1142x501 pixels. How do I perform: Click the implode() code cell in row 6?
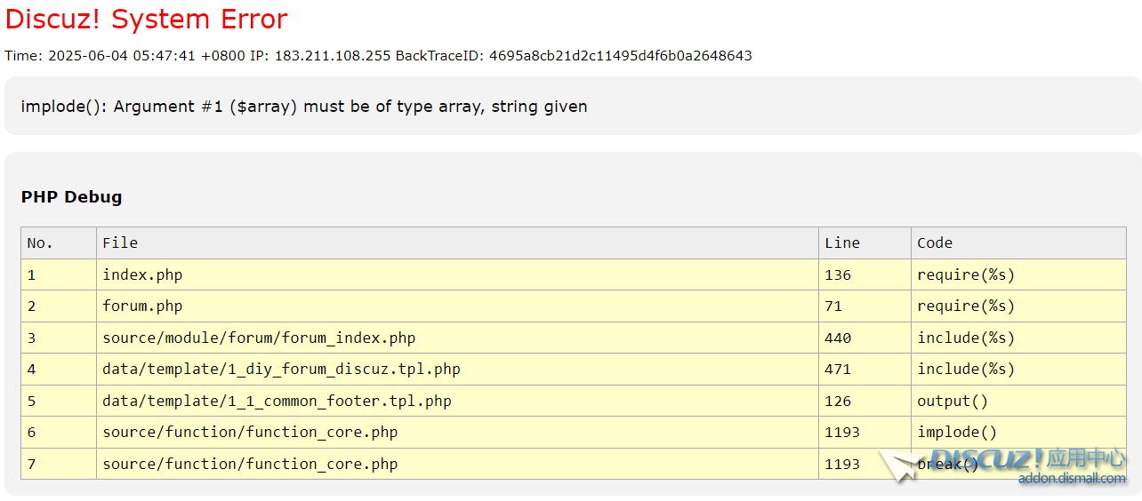pyautogui.click(x=957, y=433)
